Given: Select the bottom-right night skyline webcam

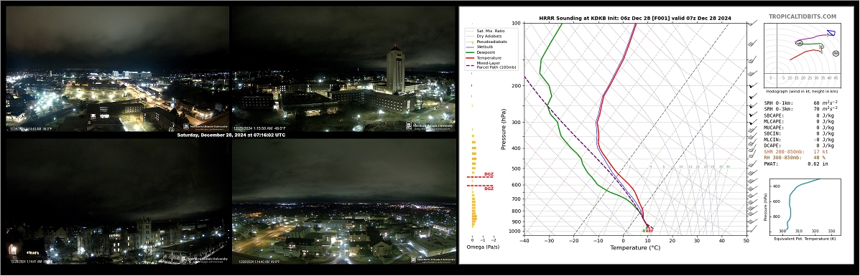Looking at the screenshot, I should (344, 201).
